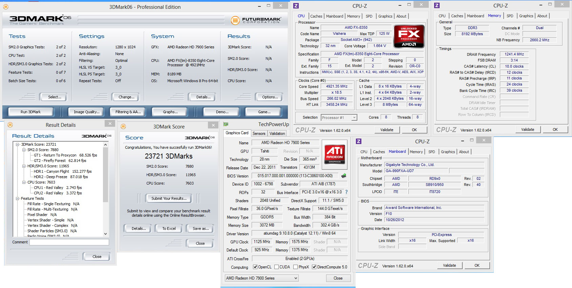The width and height of the screenshot is (572, 288).
Task: Click the Result Details window title icon
Action: tap(10, 125)
